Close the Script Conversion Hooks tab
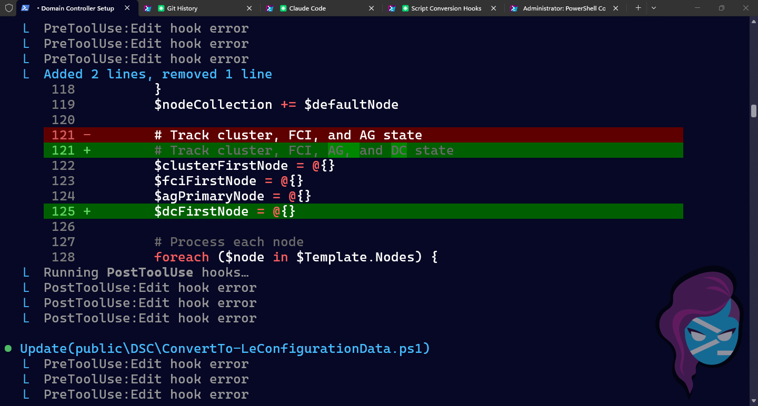758x406 pixels. pyautogui.click(x=493, y=8)
